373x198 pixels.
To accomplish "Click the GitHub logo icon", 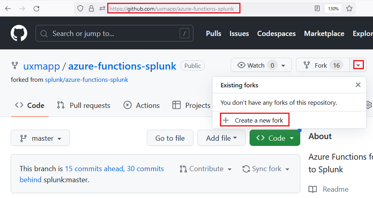I will [x=19, y=34].
